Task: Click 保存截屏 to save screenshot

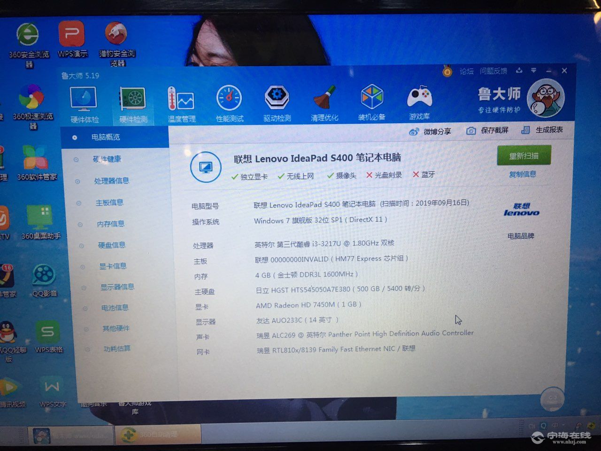Action: (x=487, y=131)
